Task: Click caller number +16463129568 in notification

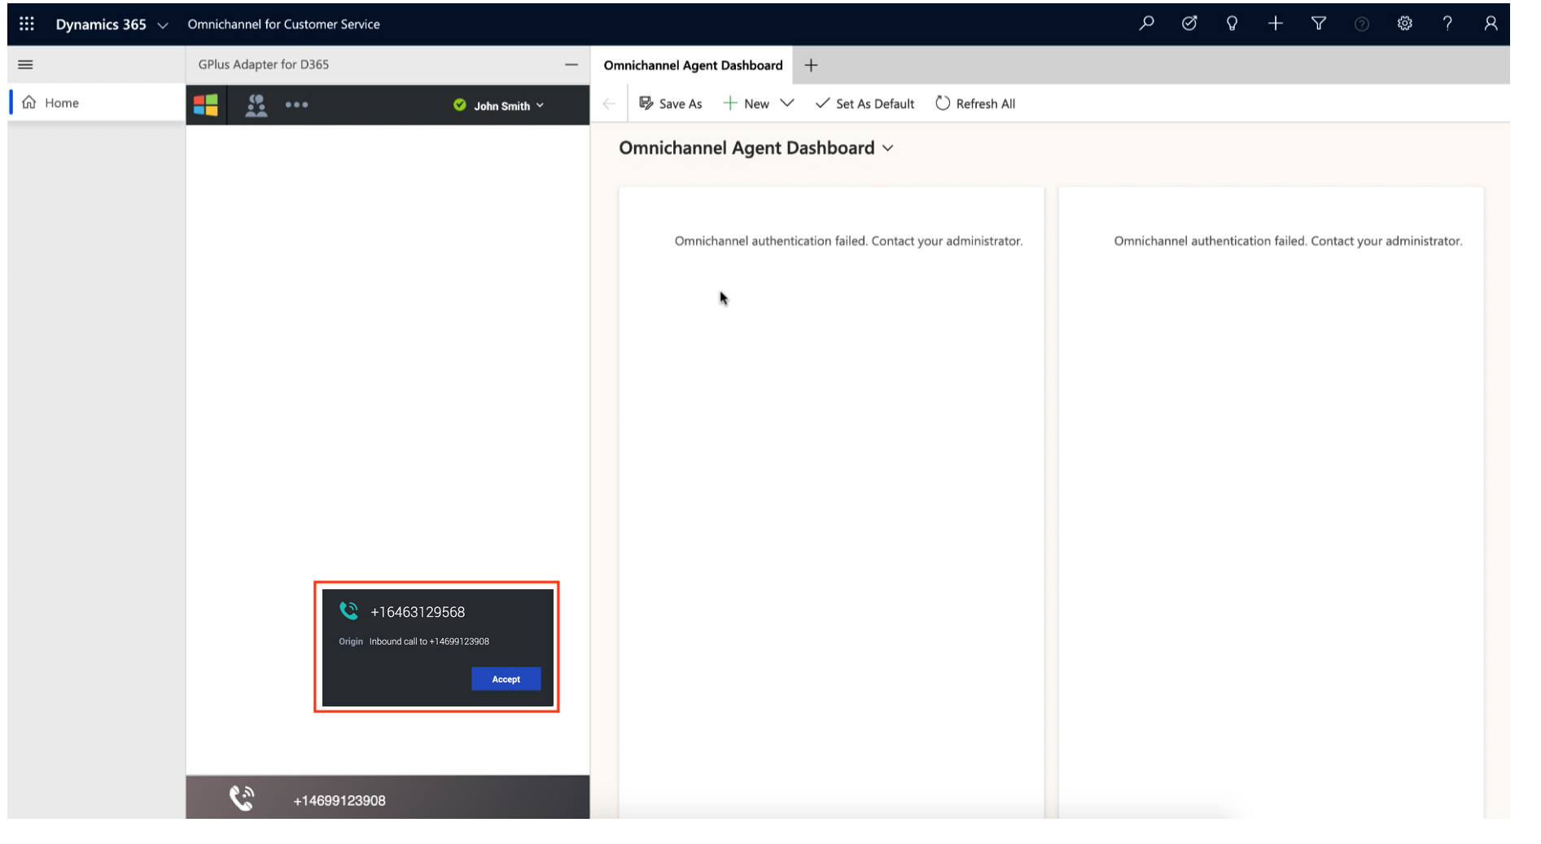Action: pos(418,612)
